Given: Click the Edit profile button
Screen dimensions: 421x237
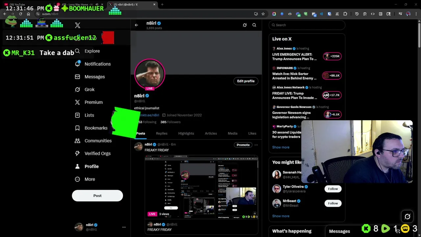Looking at the screenshot, I should (x=246, y=81).
